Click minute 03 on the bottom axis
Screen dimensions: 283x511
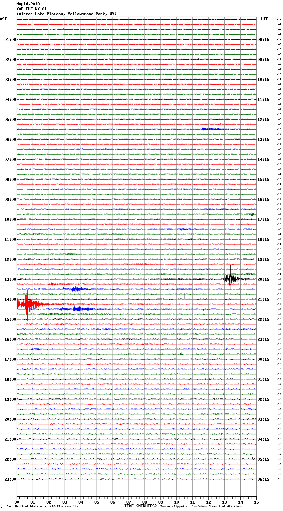65,502
